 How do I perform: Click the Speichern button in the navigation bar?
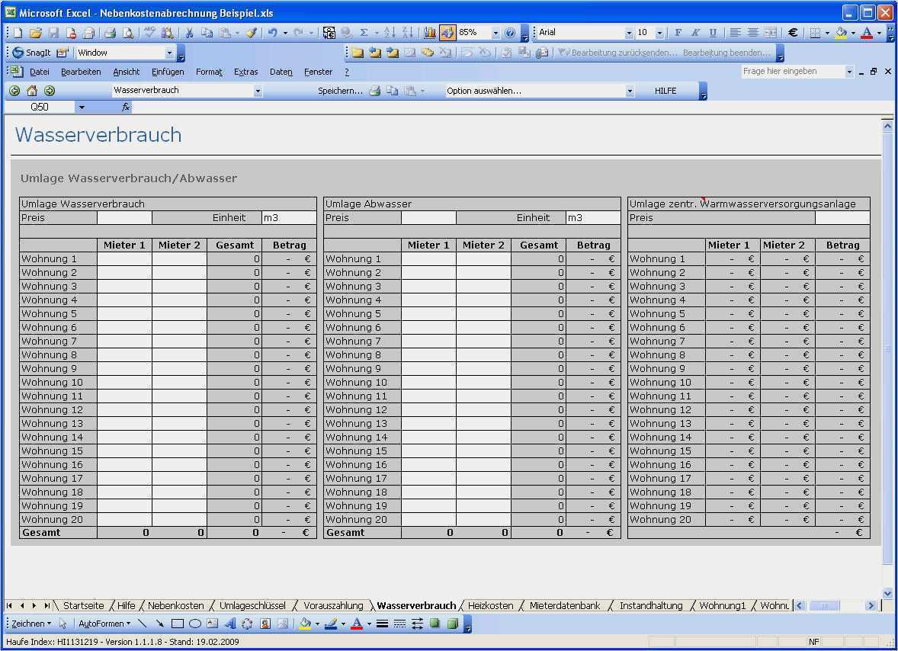coord(340,90)
